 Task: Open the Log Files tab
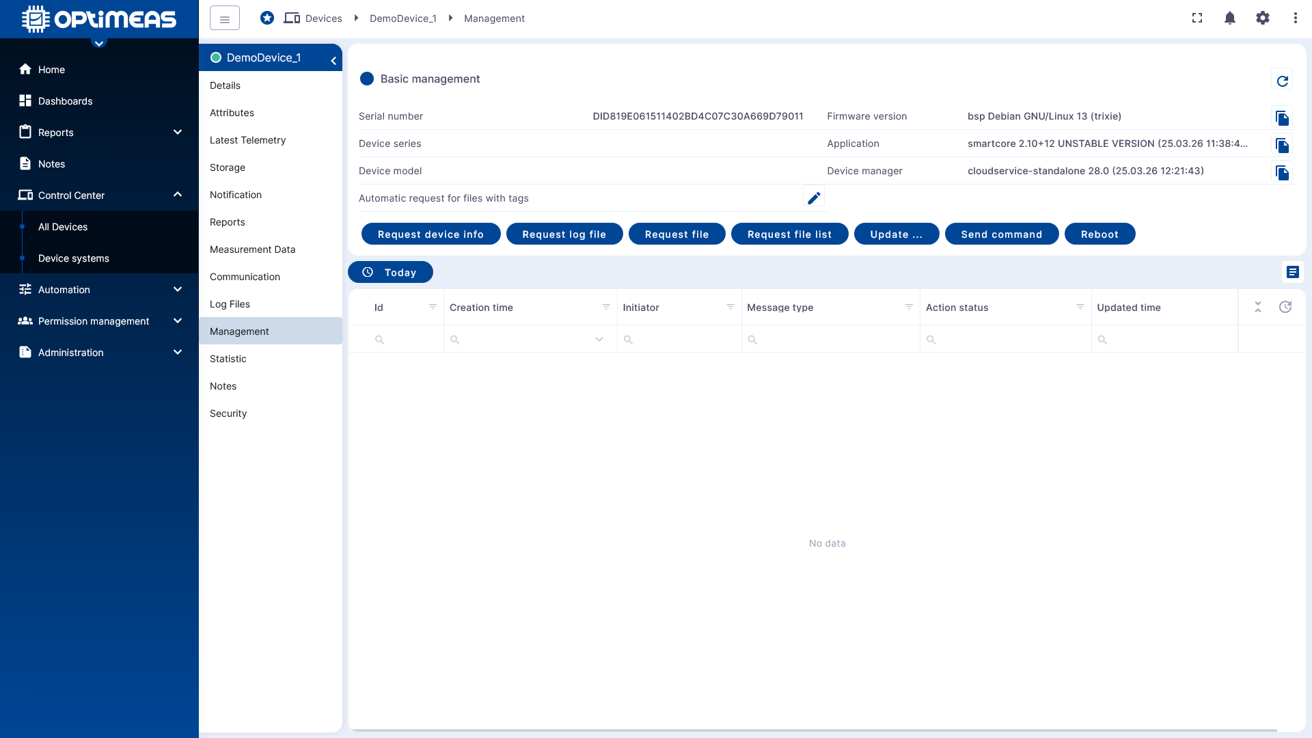271,304
